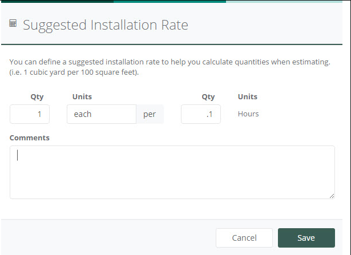Screen dimensions: 351x255
Task: Grab the Comments box resize handle
Action: click(332, 196)
